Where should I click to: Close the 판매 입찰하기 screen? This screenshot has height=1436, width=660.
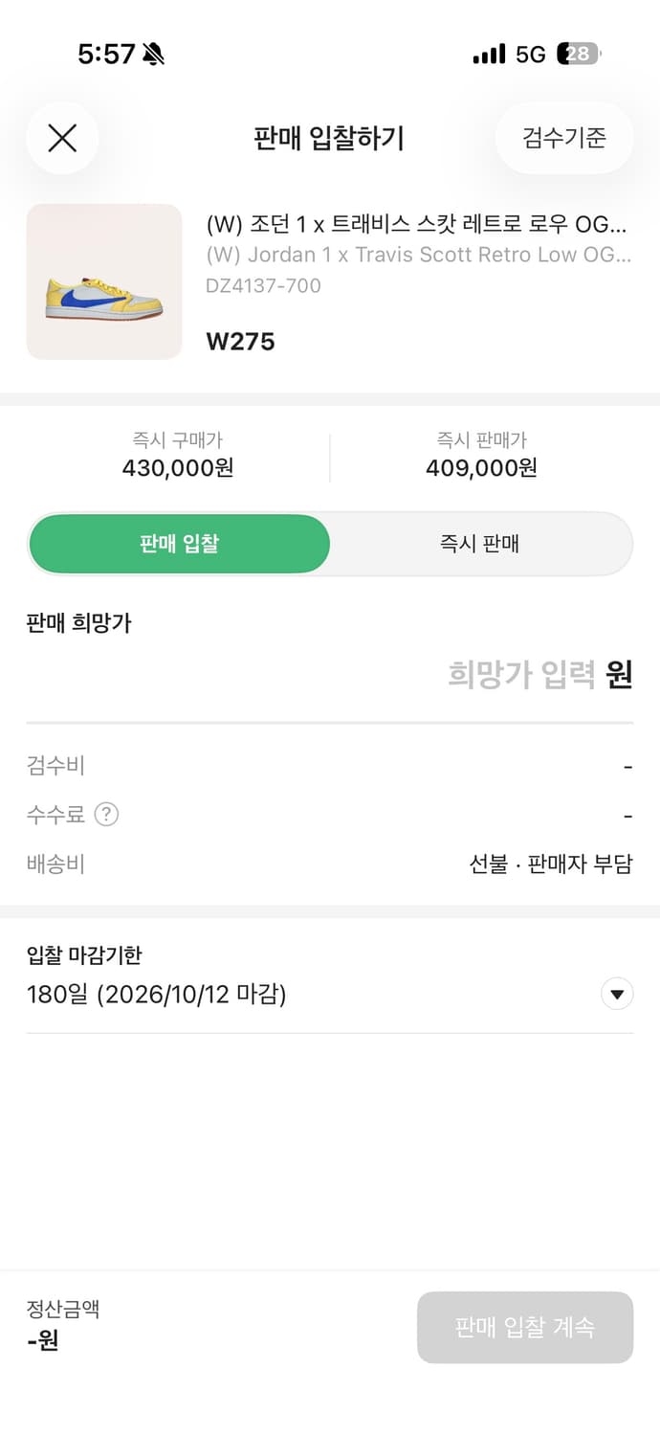62,138
